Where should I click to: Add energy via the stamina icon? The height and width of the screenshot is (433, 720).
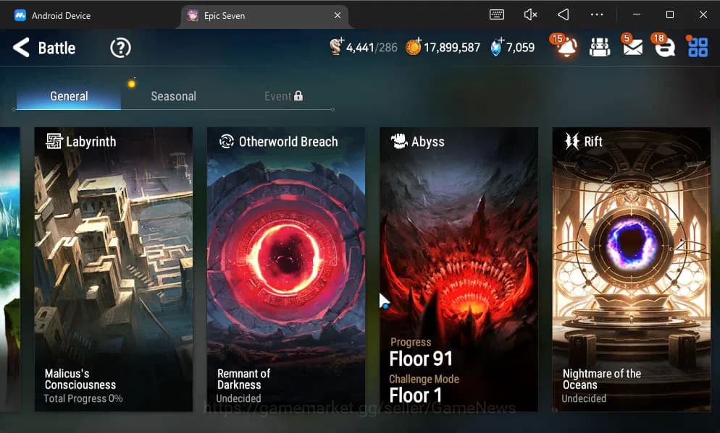coord(336,48)
